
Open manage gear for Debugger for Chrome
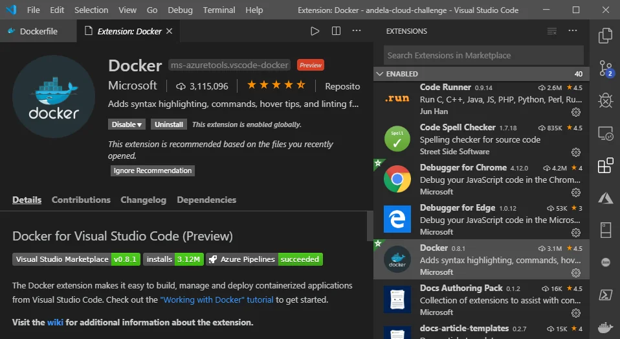coord(576,193)
